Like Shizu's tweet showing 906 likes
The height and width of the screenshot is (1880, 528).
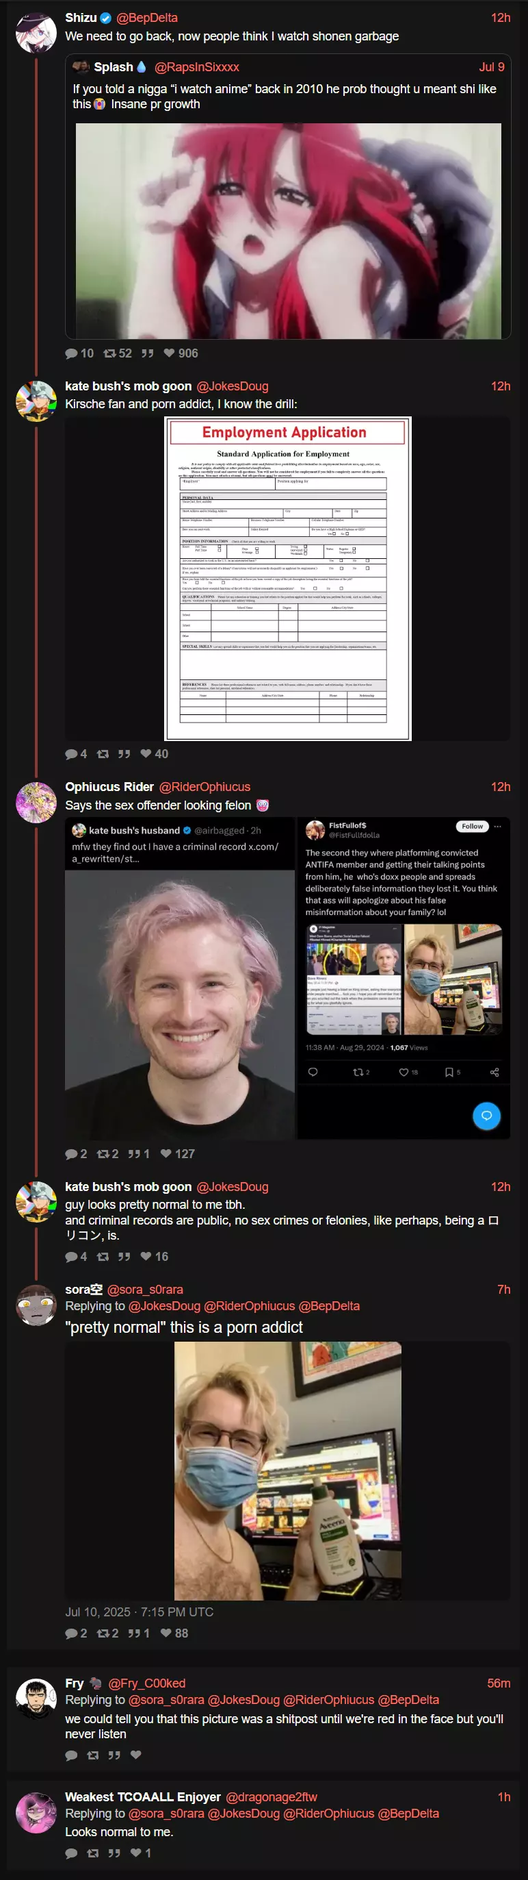(180, 353)
